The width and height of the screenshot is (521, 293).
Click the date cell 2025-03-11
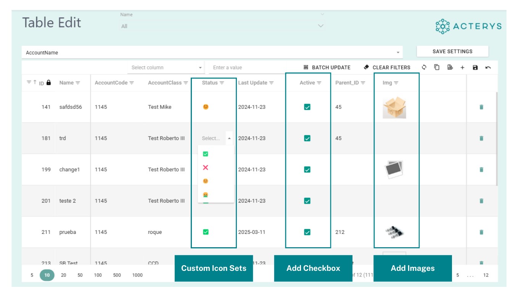(252, 232)
